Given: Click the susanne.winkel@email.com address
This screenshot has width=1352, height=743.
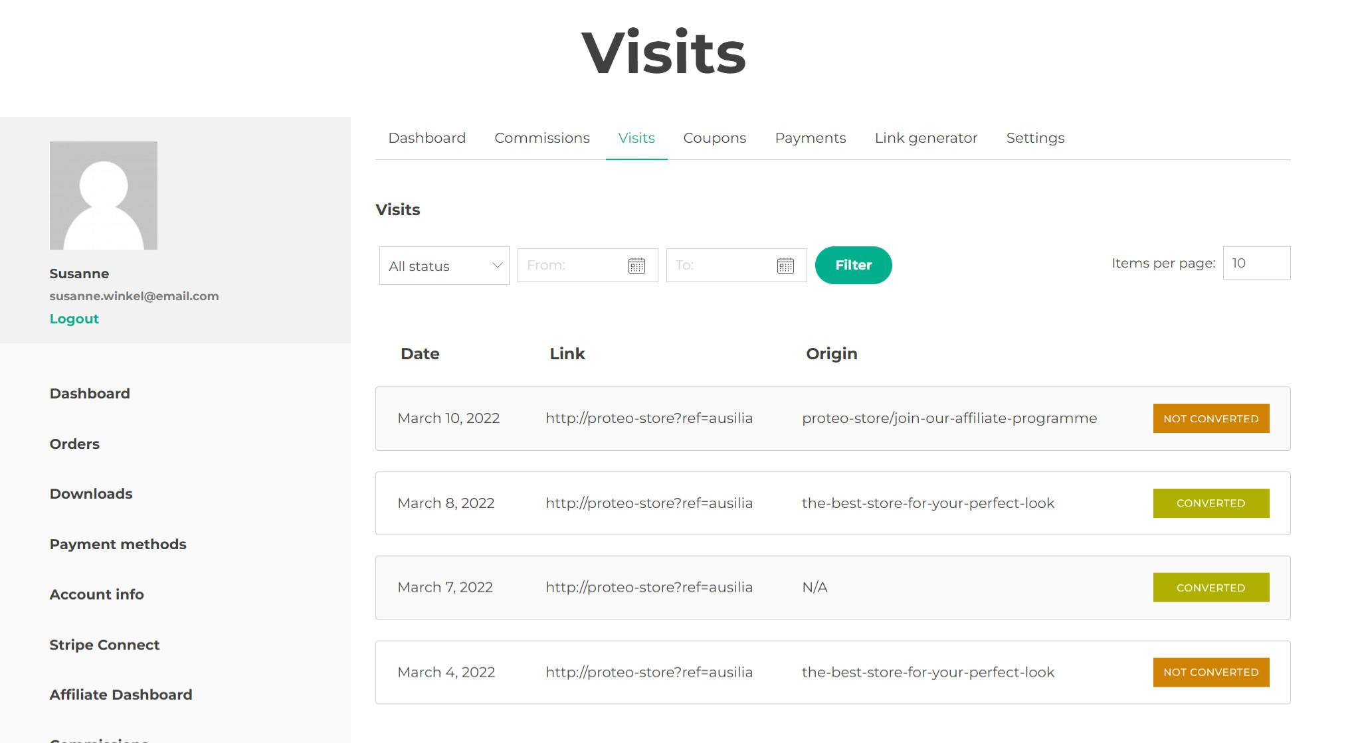Looking at the screenshot, I should coord(134,296).
